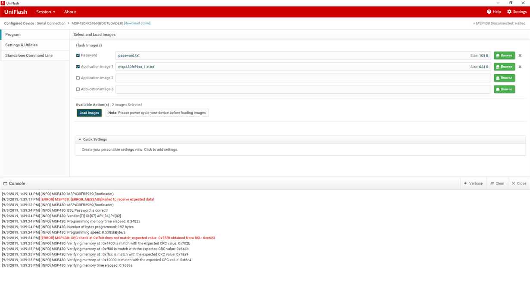
Task: Click the Load Images button
Action: [89, 113]
